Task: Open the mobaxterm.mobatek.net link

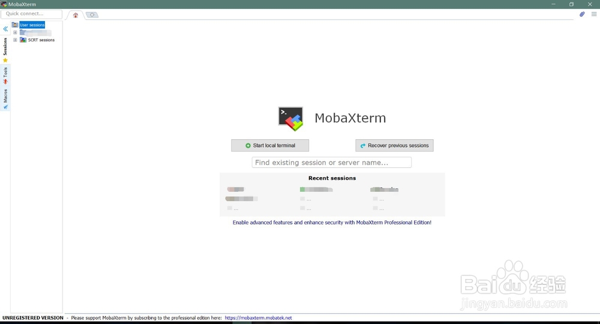Action: click(x=258, y=318)
